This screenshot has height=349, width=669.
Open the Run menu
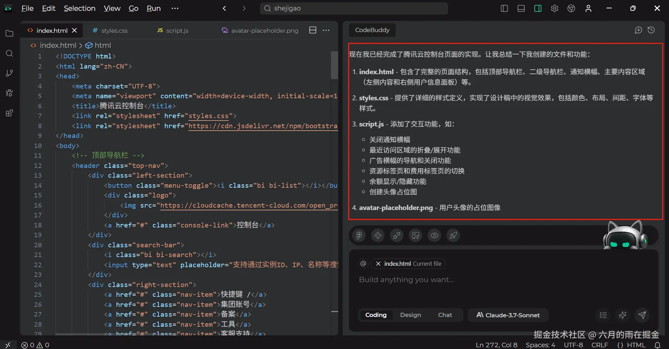[x=154, y=8]
